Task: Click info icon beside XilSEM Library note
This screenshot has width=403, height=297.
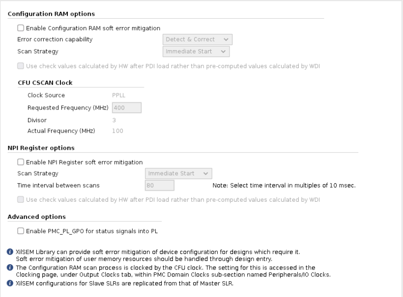Action: [10, 251]
